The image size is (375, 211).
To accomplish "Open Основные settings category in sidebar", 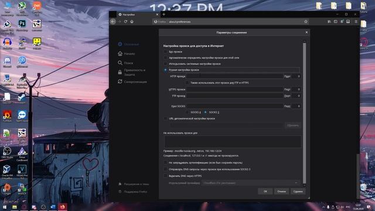I will (128, 45).
